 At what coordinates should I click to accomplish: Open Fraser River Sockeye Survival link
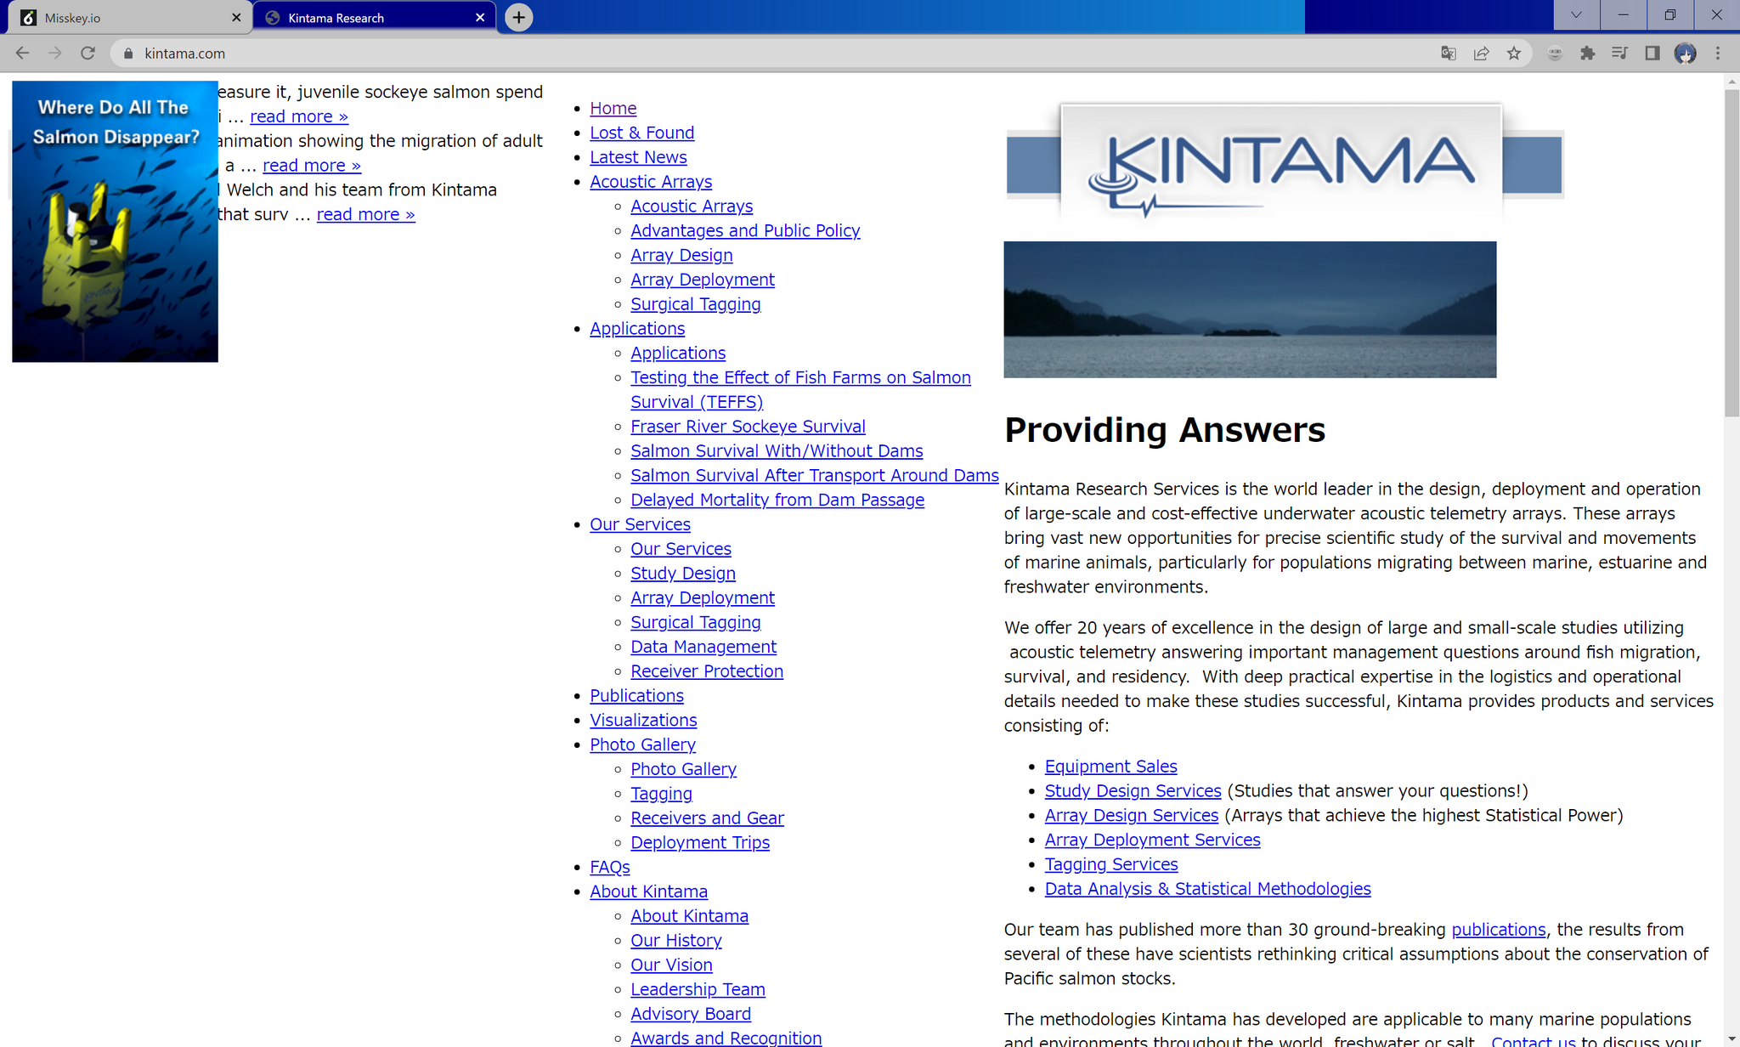pyautogui.click(x=748, y=427)
